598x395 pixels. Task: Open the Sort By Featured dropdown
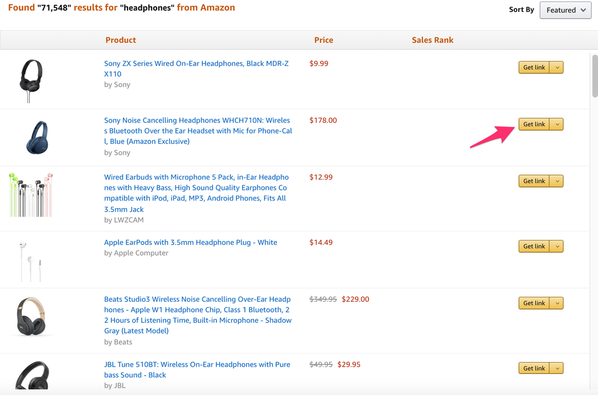pyautogui.click(x=565, y=10)
